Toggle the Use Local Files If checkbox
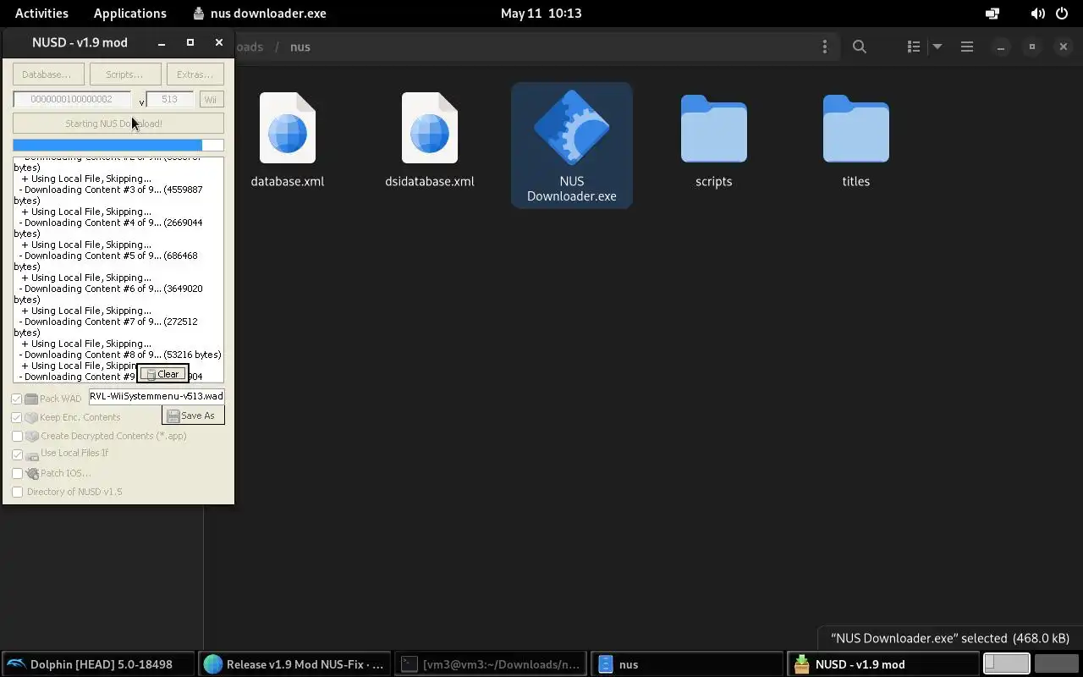Viewport: 1083px width, 677px height. (x=17, y=454)
